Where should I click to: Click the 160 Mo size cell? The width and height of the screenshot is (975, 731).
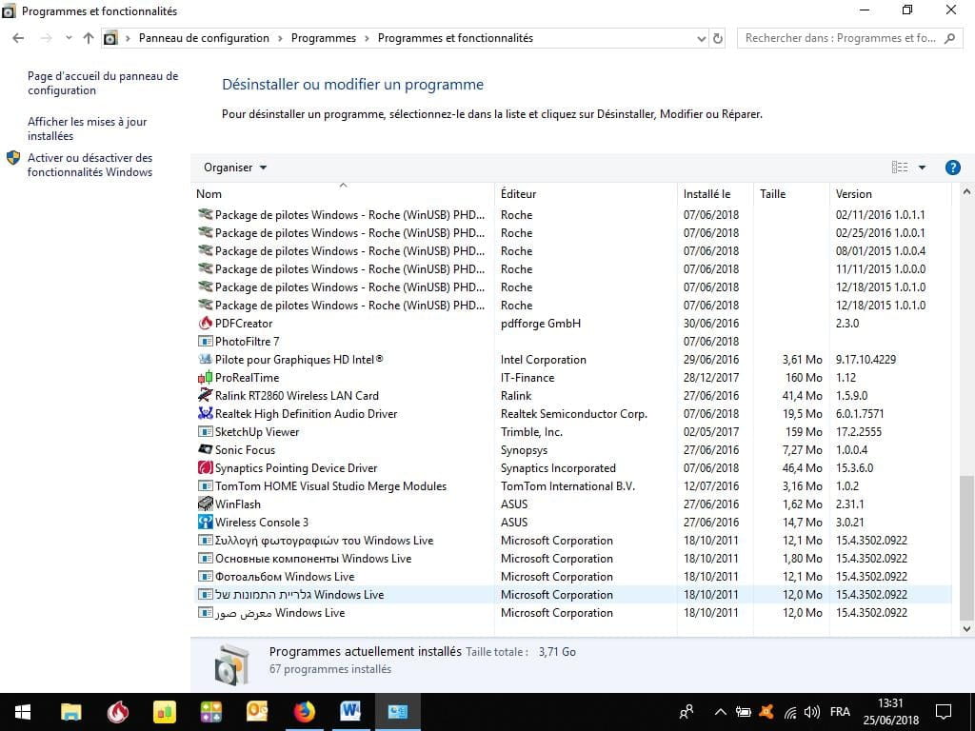804,377
